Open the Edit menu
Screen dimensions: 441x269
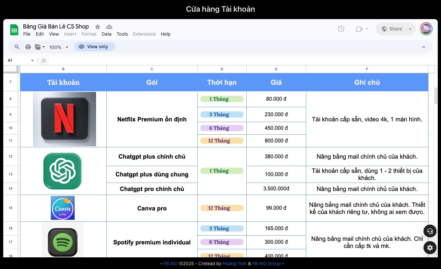[x=40, y=34]
